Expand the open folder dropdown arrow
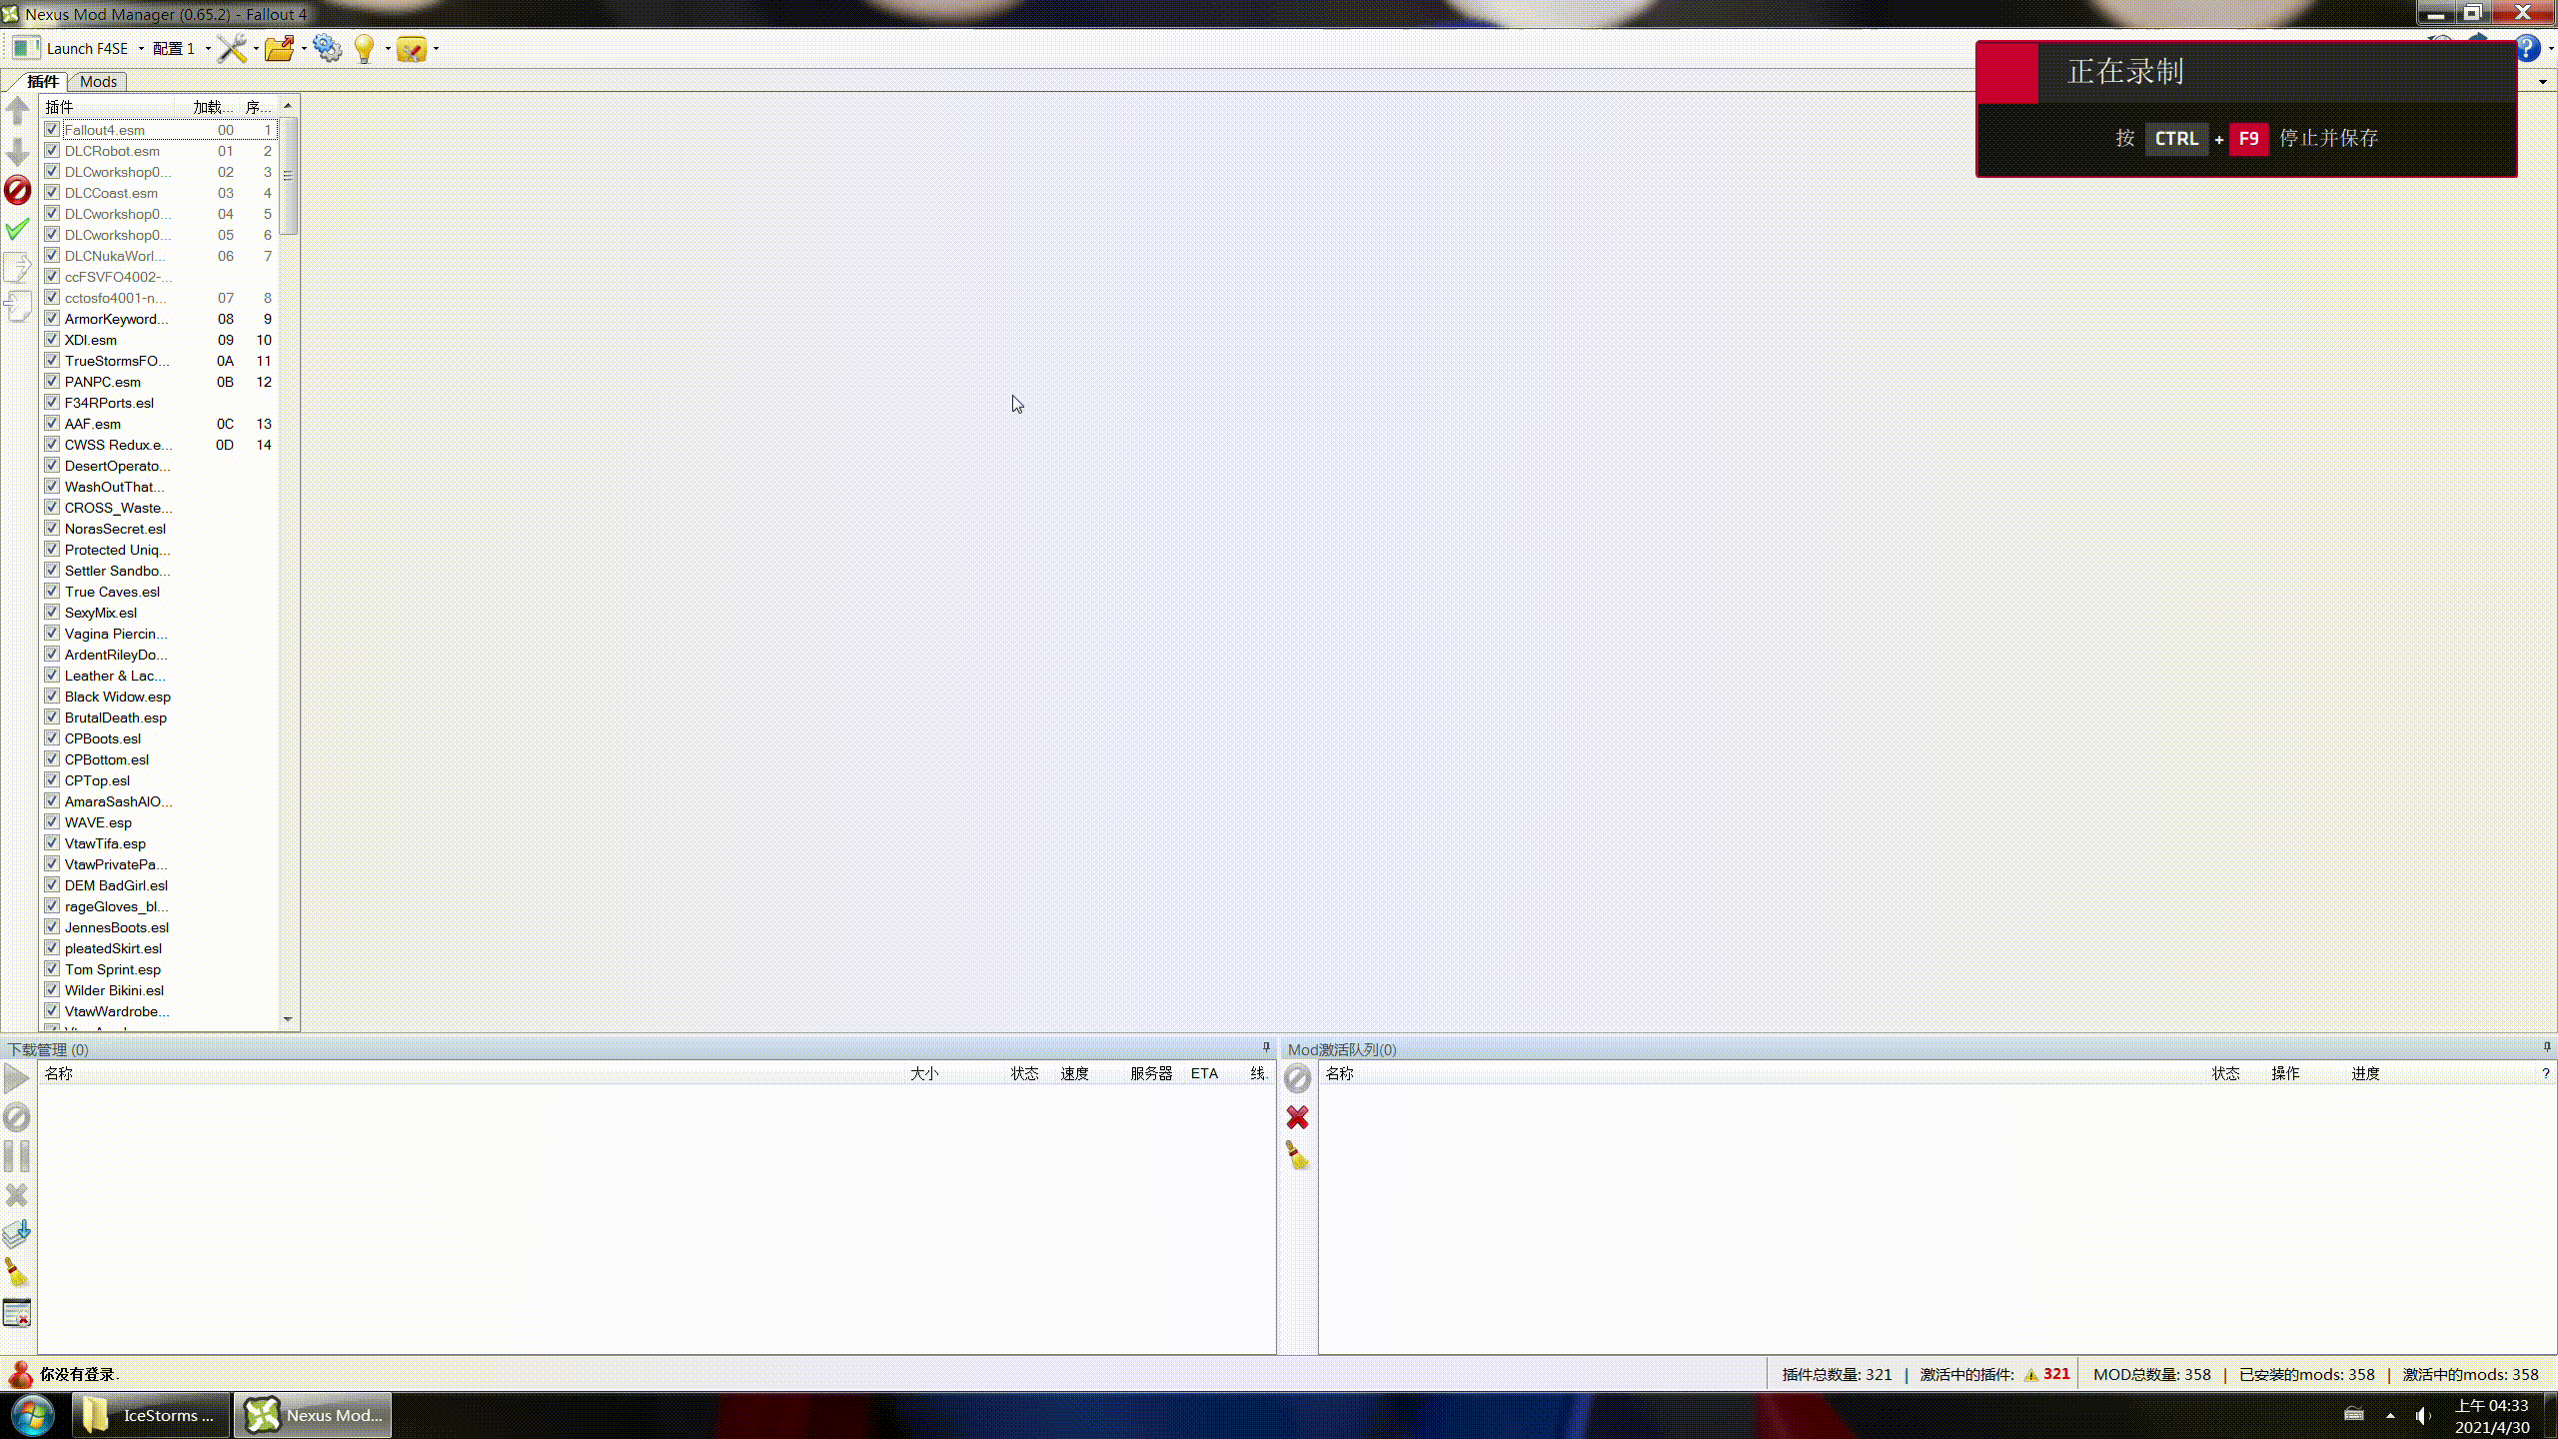The image size is (2558, 1439). click(304, 49)
